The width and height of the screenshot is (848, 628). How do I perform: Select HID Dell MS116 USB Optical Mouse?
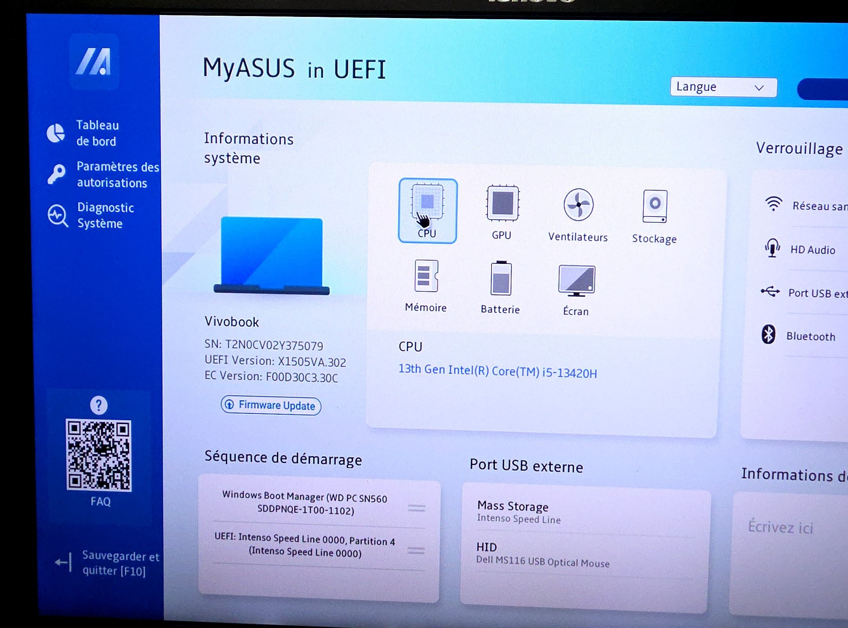pos(543,555)
